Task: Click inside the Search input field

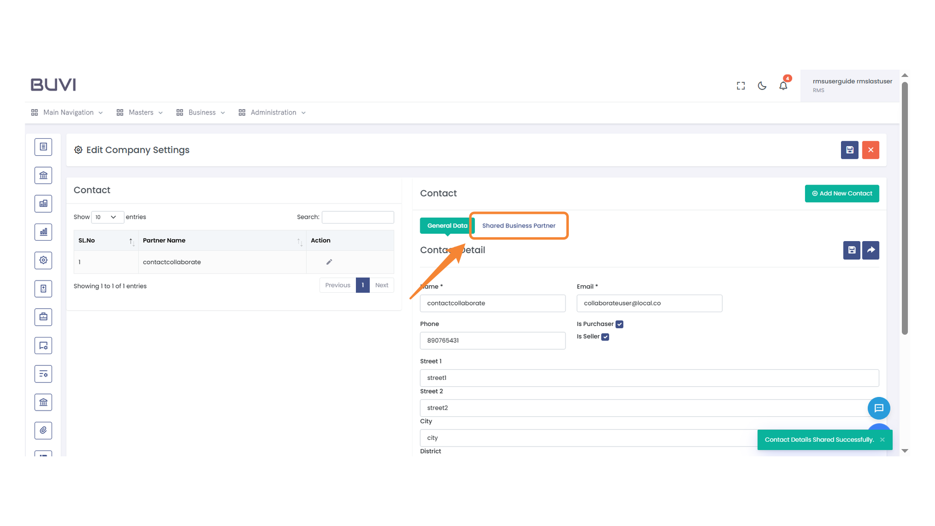Action: tap(358, 217)
